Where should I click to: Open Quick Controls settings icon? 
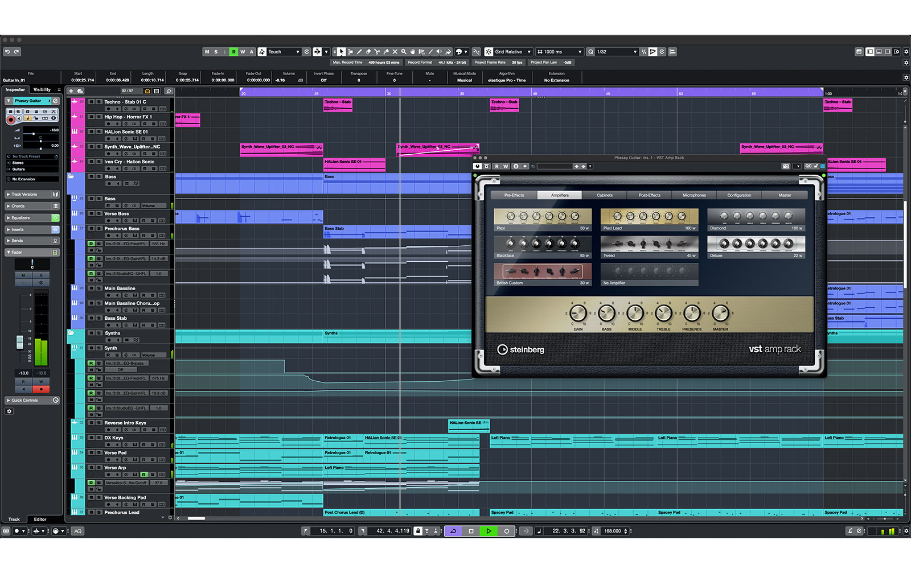point(56,401)
